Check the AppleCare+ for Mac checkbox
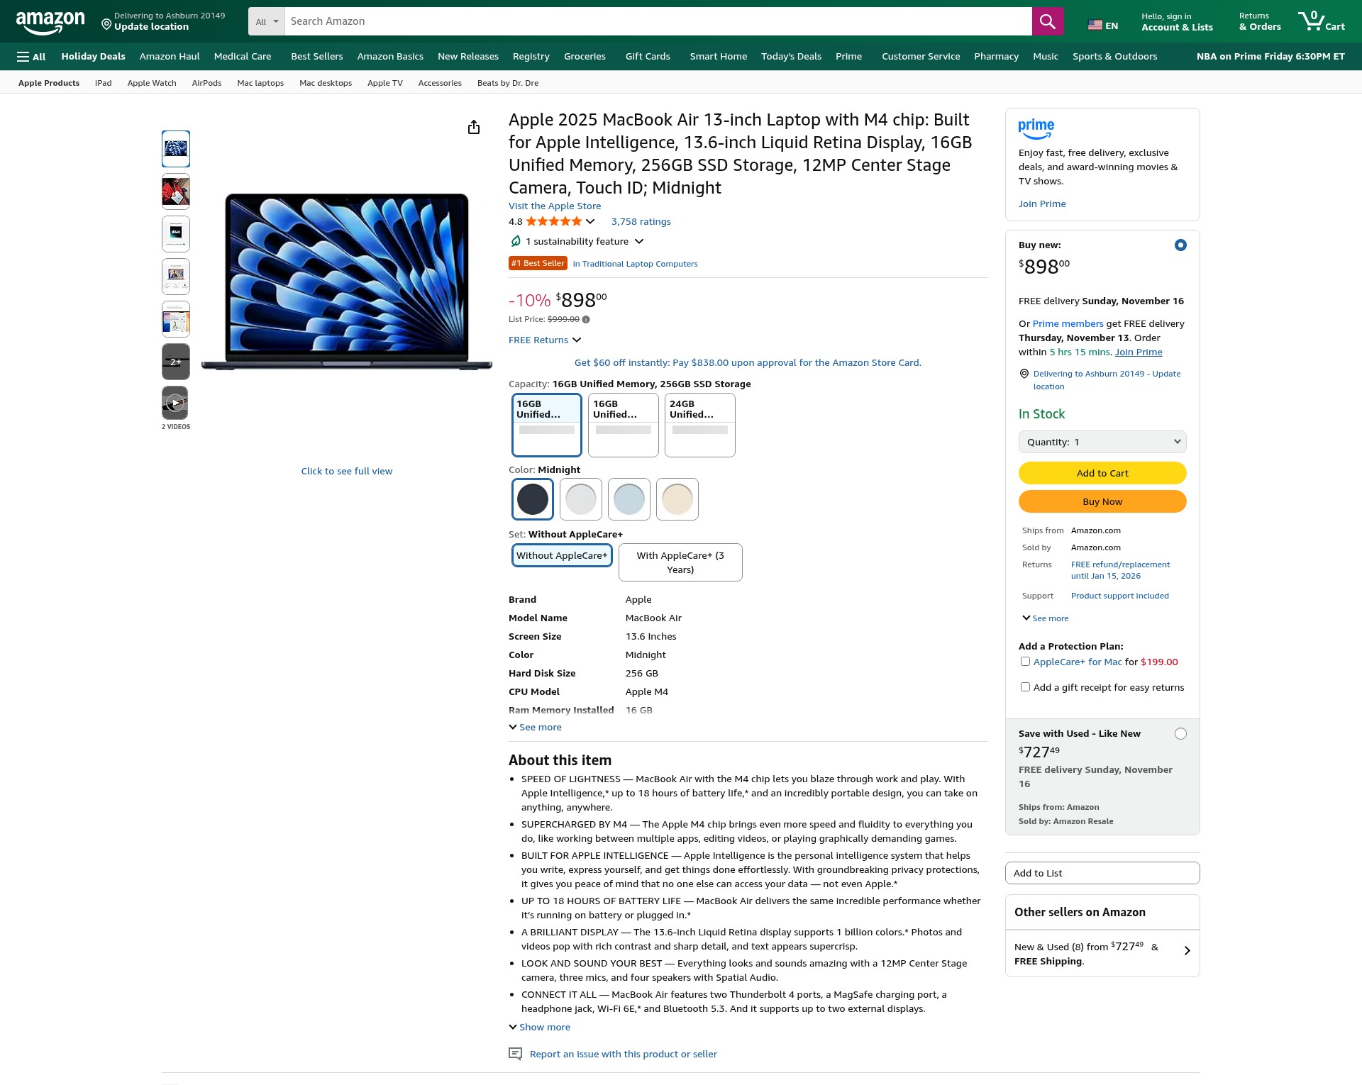 coord(1025,662)
